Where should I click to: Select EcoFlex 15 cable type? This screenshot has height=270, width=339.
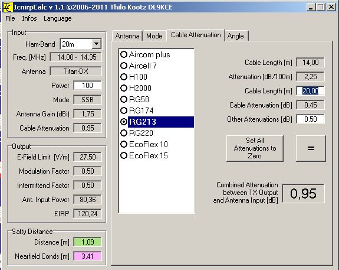pyautogui.click(x=124, y=155)
